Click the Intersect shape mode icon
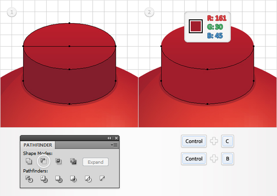The height and width of the screenshot is (196, 277). pos(59,161)
